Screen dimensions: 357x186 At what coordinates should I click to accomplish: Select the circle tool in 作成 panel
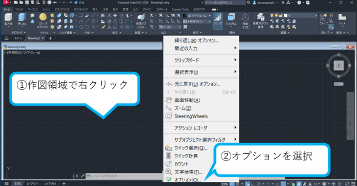coord(94,21)
